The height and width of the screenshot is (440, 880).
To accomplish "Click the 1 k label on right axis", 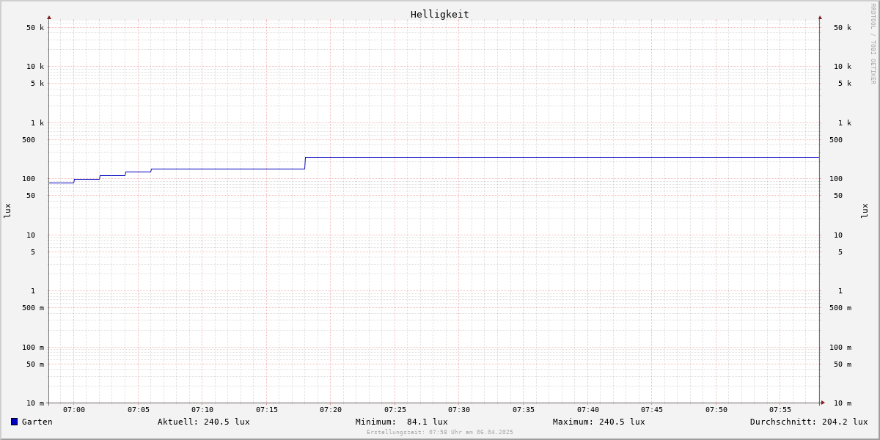I will (845, 123).
